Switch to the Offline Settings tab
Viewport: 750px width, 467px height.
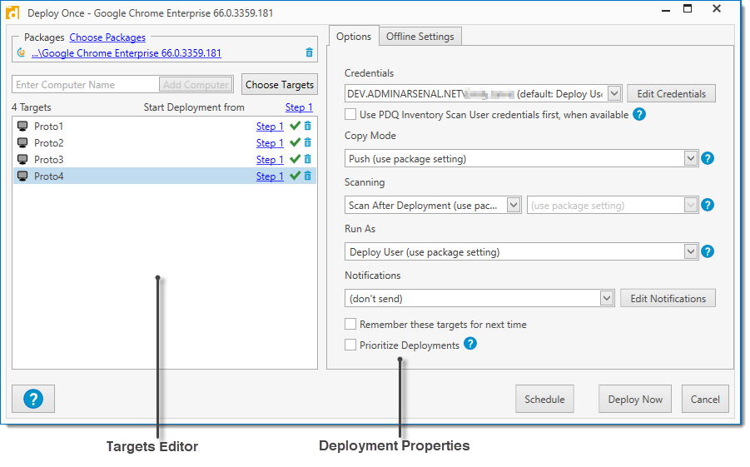(x=420, y=37)
